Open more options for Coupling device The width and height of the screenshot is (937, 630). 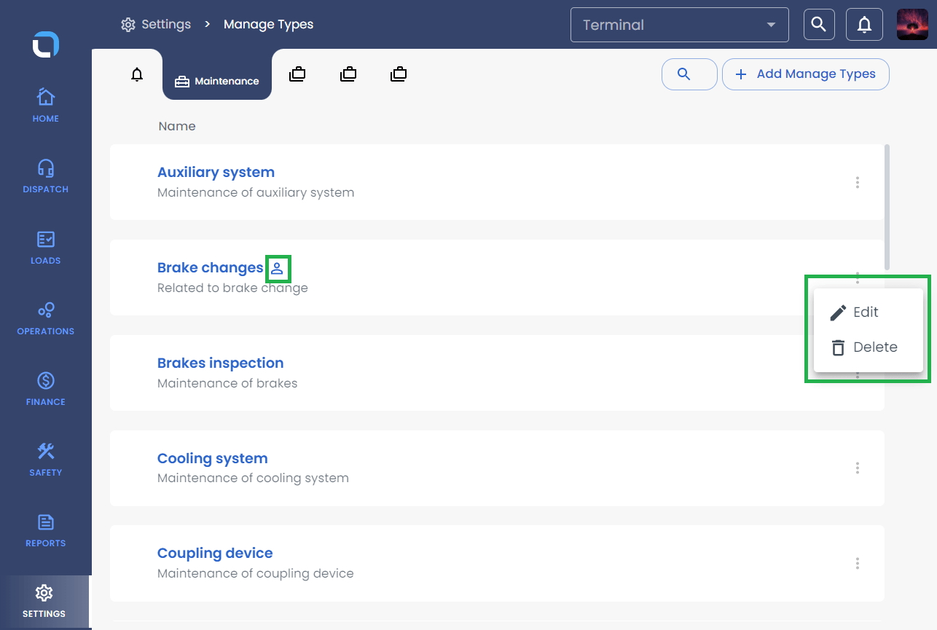click(858, 563)
